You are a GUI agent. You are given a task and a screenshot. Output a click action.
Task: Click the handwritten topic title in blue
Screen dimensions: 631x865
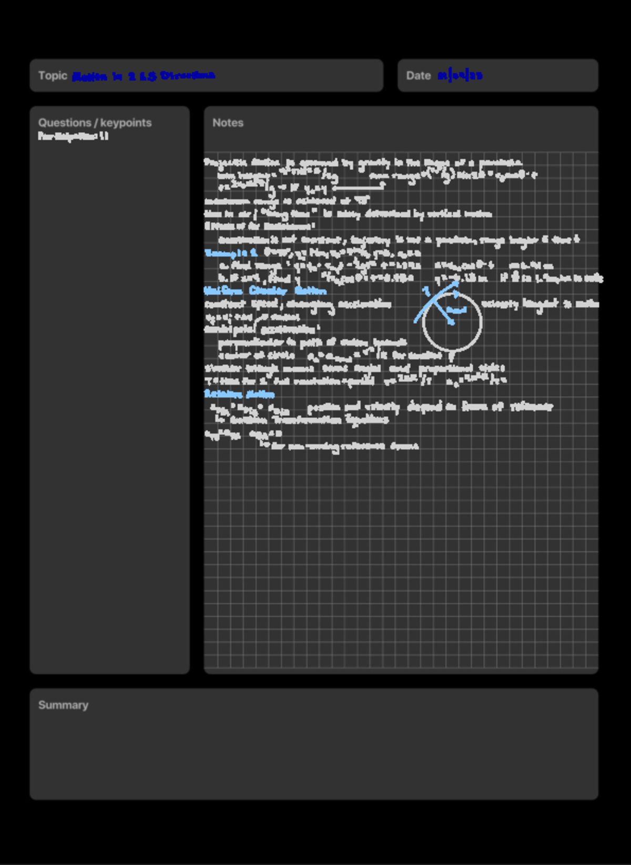point(144,76)
